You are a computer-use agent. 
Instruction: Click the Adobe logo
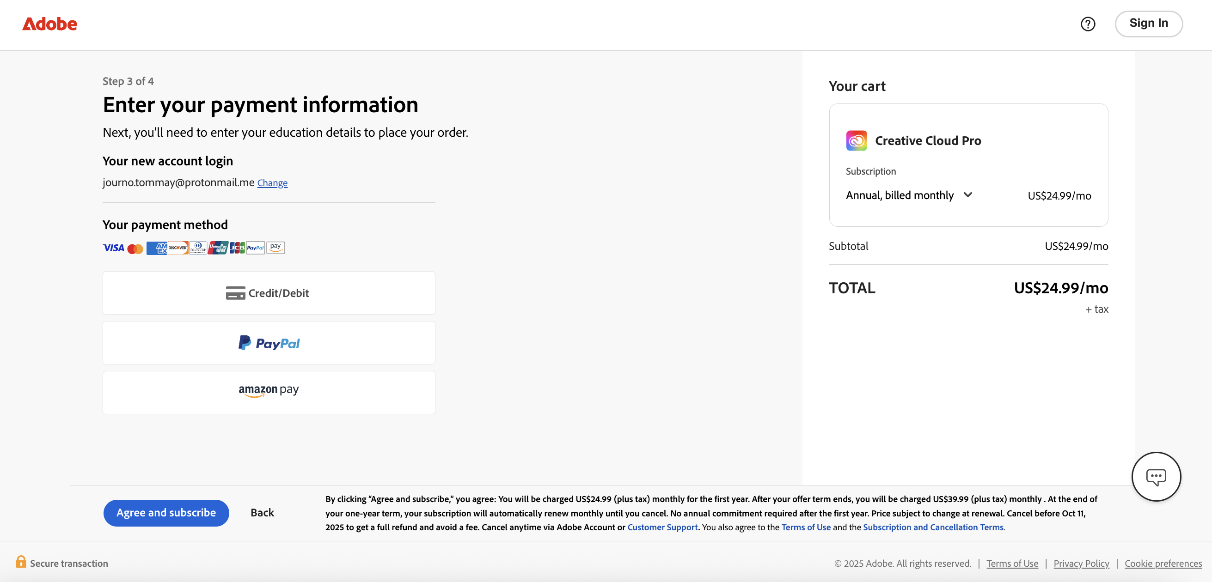(x=50, y=24)
